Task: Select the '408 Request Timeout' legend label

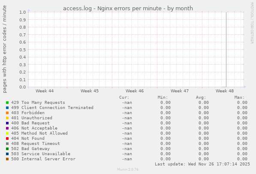Action: [x=36, y=144]
